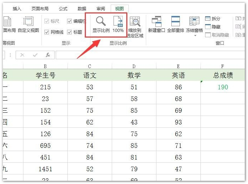Select the cell with student number 695
Screen dimensions: 248x184
pos(45,145)
